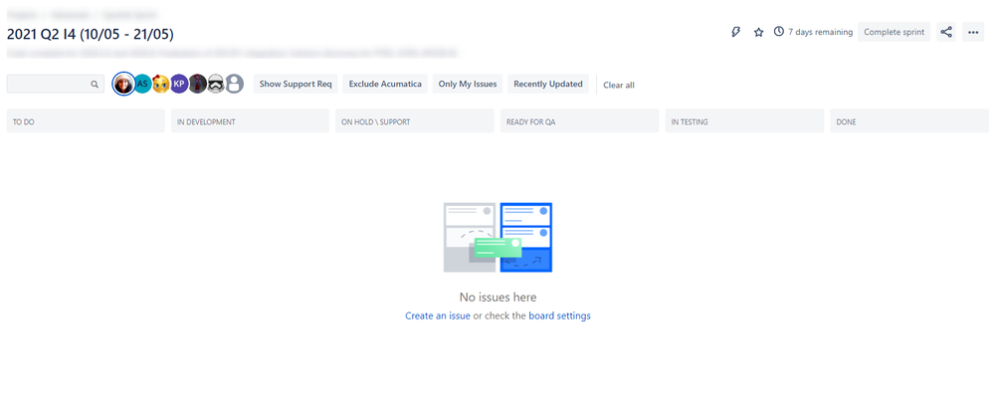Click the ON HOLD \ SUPPORT column header
Image resolution: width=994 pixels, height=418 pixels.
[x=415, y=121]
